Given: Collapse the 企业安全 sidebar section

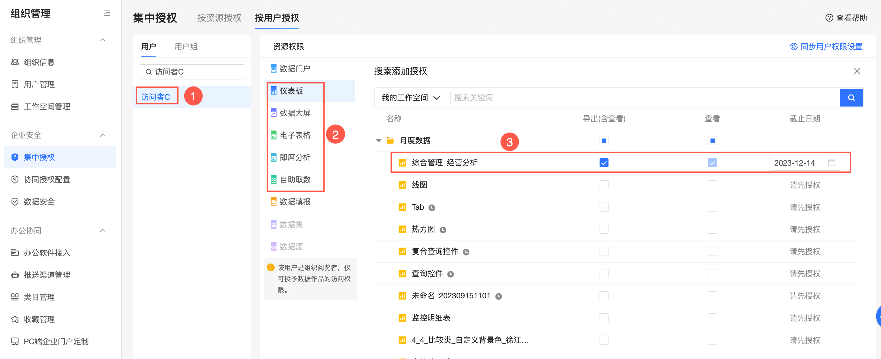Looking at the screenshot, I should (103, 135).
